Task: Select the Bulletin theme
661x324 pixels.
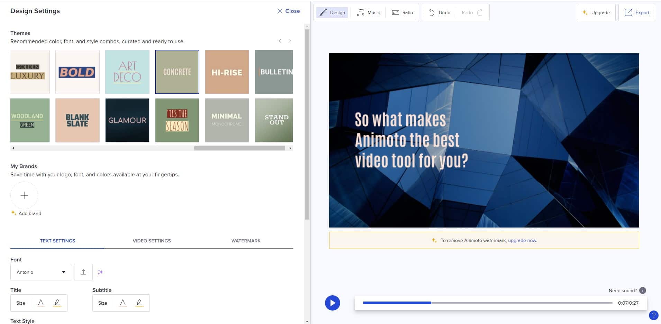Action: tap(274, 72)
